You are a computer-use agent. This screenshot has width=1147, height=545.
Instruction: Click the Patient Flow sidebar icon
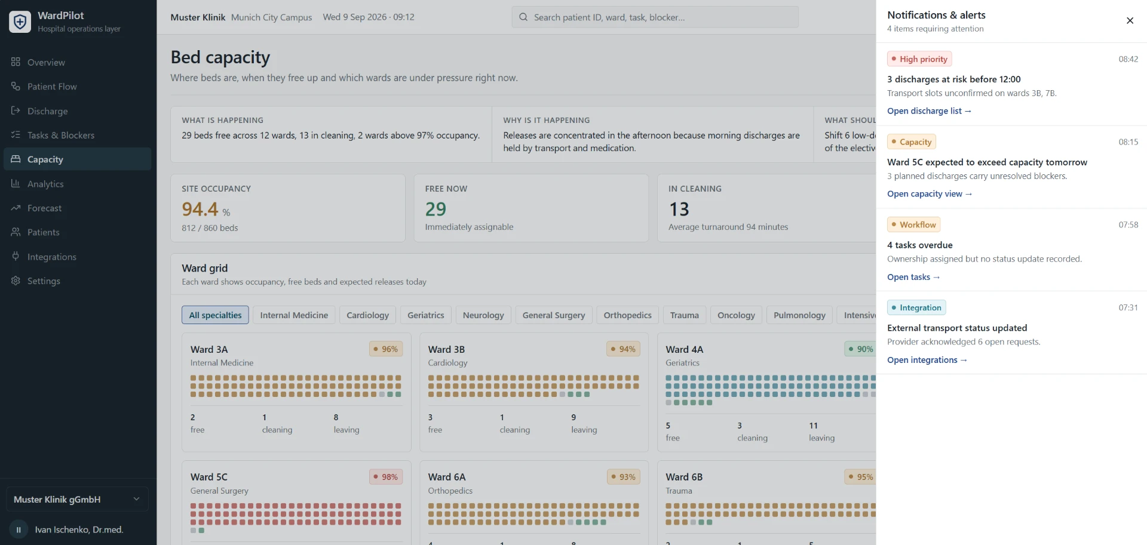pyautogui.click(x=16, y=87)
